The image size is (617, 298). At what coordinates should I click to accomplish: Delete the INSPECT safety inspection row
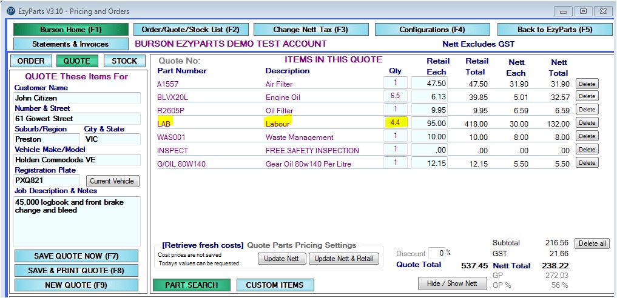point(587,150)
